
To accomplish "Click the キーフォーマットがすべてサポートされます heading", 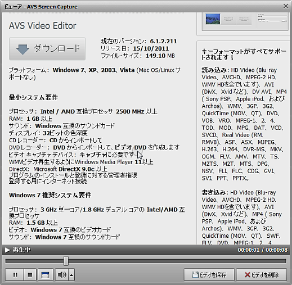I will point(244,55).
